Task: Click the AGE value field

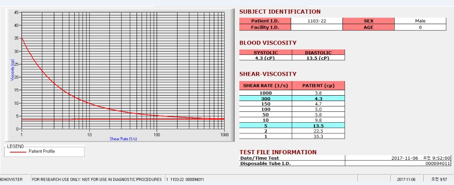Action: pyautogui.click(x=420, y=27)
